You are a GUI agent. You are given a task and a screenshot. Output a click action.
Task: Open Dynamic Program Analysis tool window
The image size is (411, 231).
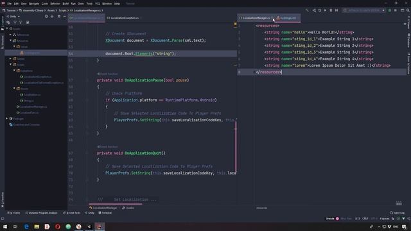point(41,213)
